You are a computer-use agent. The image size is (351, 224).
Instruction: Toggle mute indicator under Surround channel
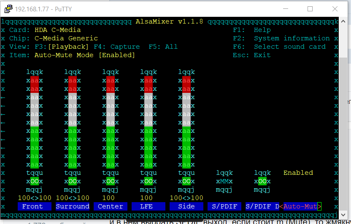tap(73, 181)
